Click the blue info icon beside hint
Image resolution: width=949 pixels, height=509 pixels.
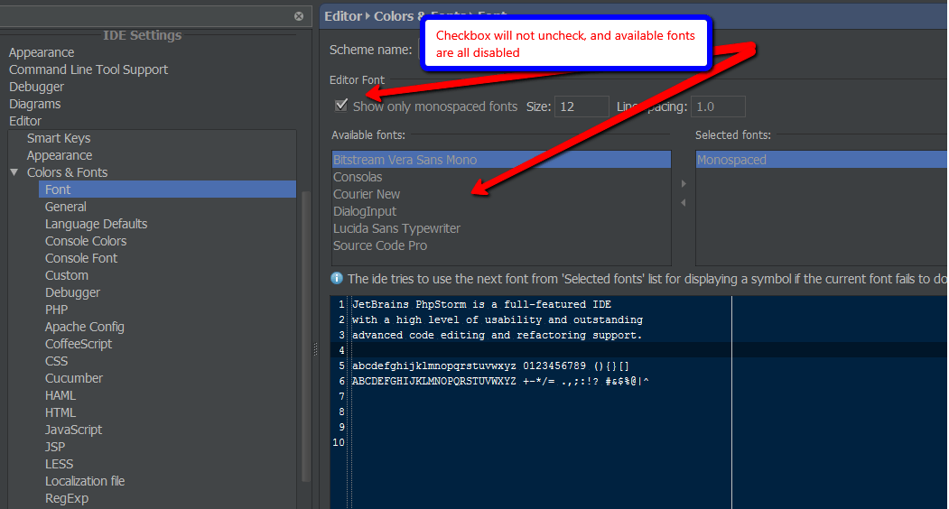337,279
